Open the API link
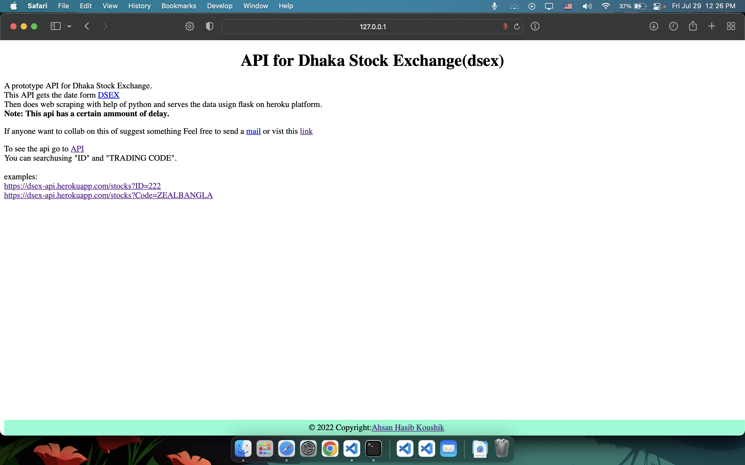The height and width of the screenshot is (465, 745). coord(77,149)
